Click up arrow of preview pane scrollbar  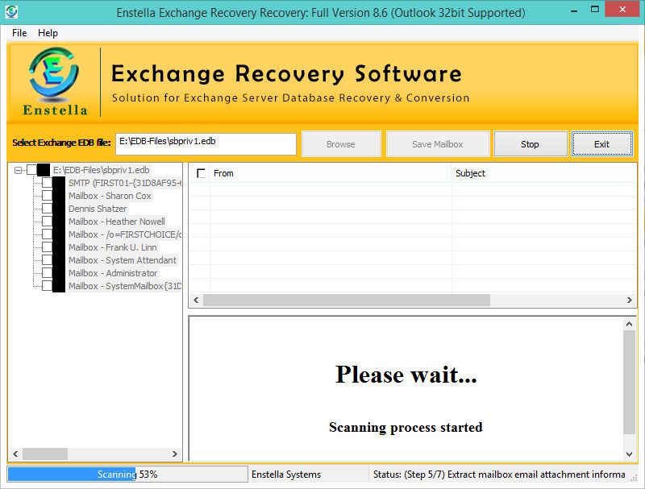630,324
